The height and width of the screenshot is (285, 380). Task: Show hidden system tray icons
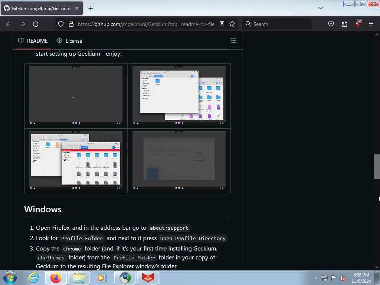click(x=315, y=278)
